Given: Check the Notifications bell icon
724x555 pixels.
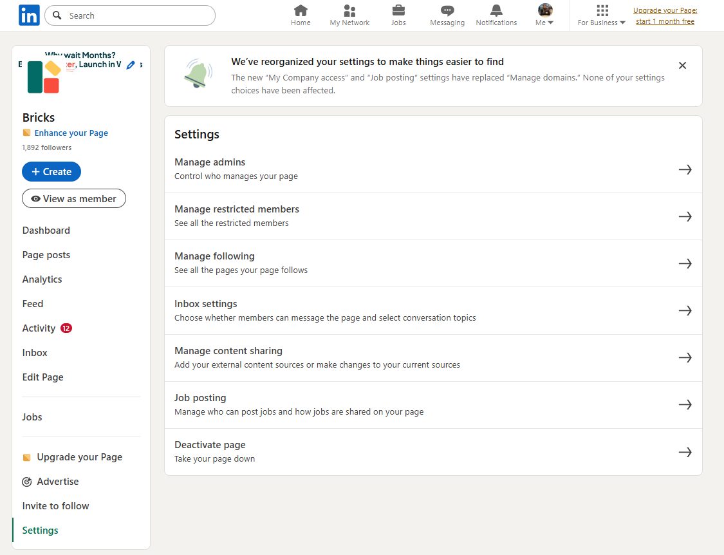Looking at the screenshot, I should [496, 11].
